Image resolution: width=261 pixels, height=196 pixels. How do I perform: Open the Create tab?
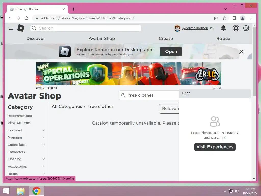pyautogui.click(x=166, y=38)
